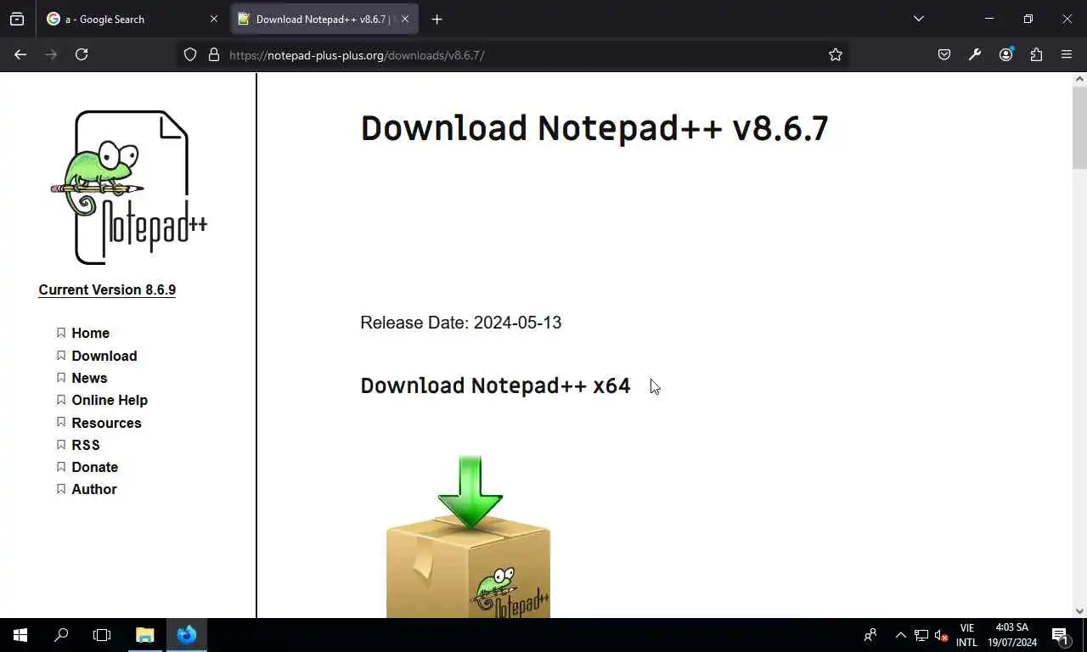Image resolution: width=1087 pixels, height=652 pixels.
Task: Open site info via the padlock icon
Action: tap(214, 54)
